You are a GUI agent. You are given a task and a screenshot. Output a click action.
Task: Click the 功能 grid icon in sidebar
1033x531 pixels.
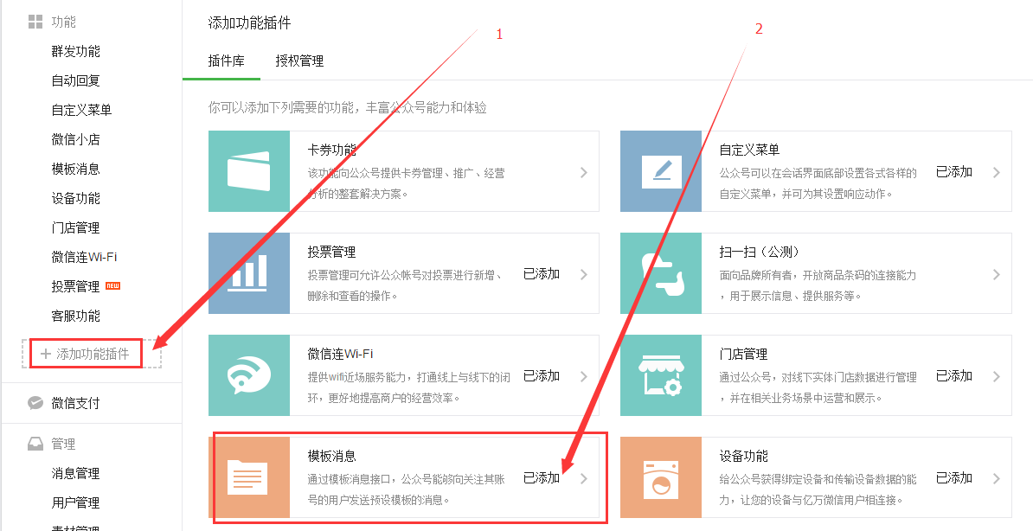(x=35, y=22)
